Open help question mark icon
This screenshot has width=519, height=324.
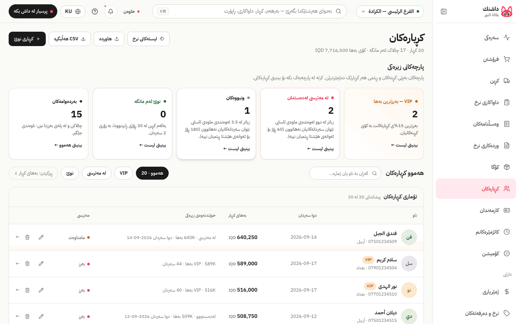[x=95, y=12]
